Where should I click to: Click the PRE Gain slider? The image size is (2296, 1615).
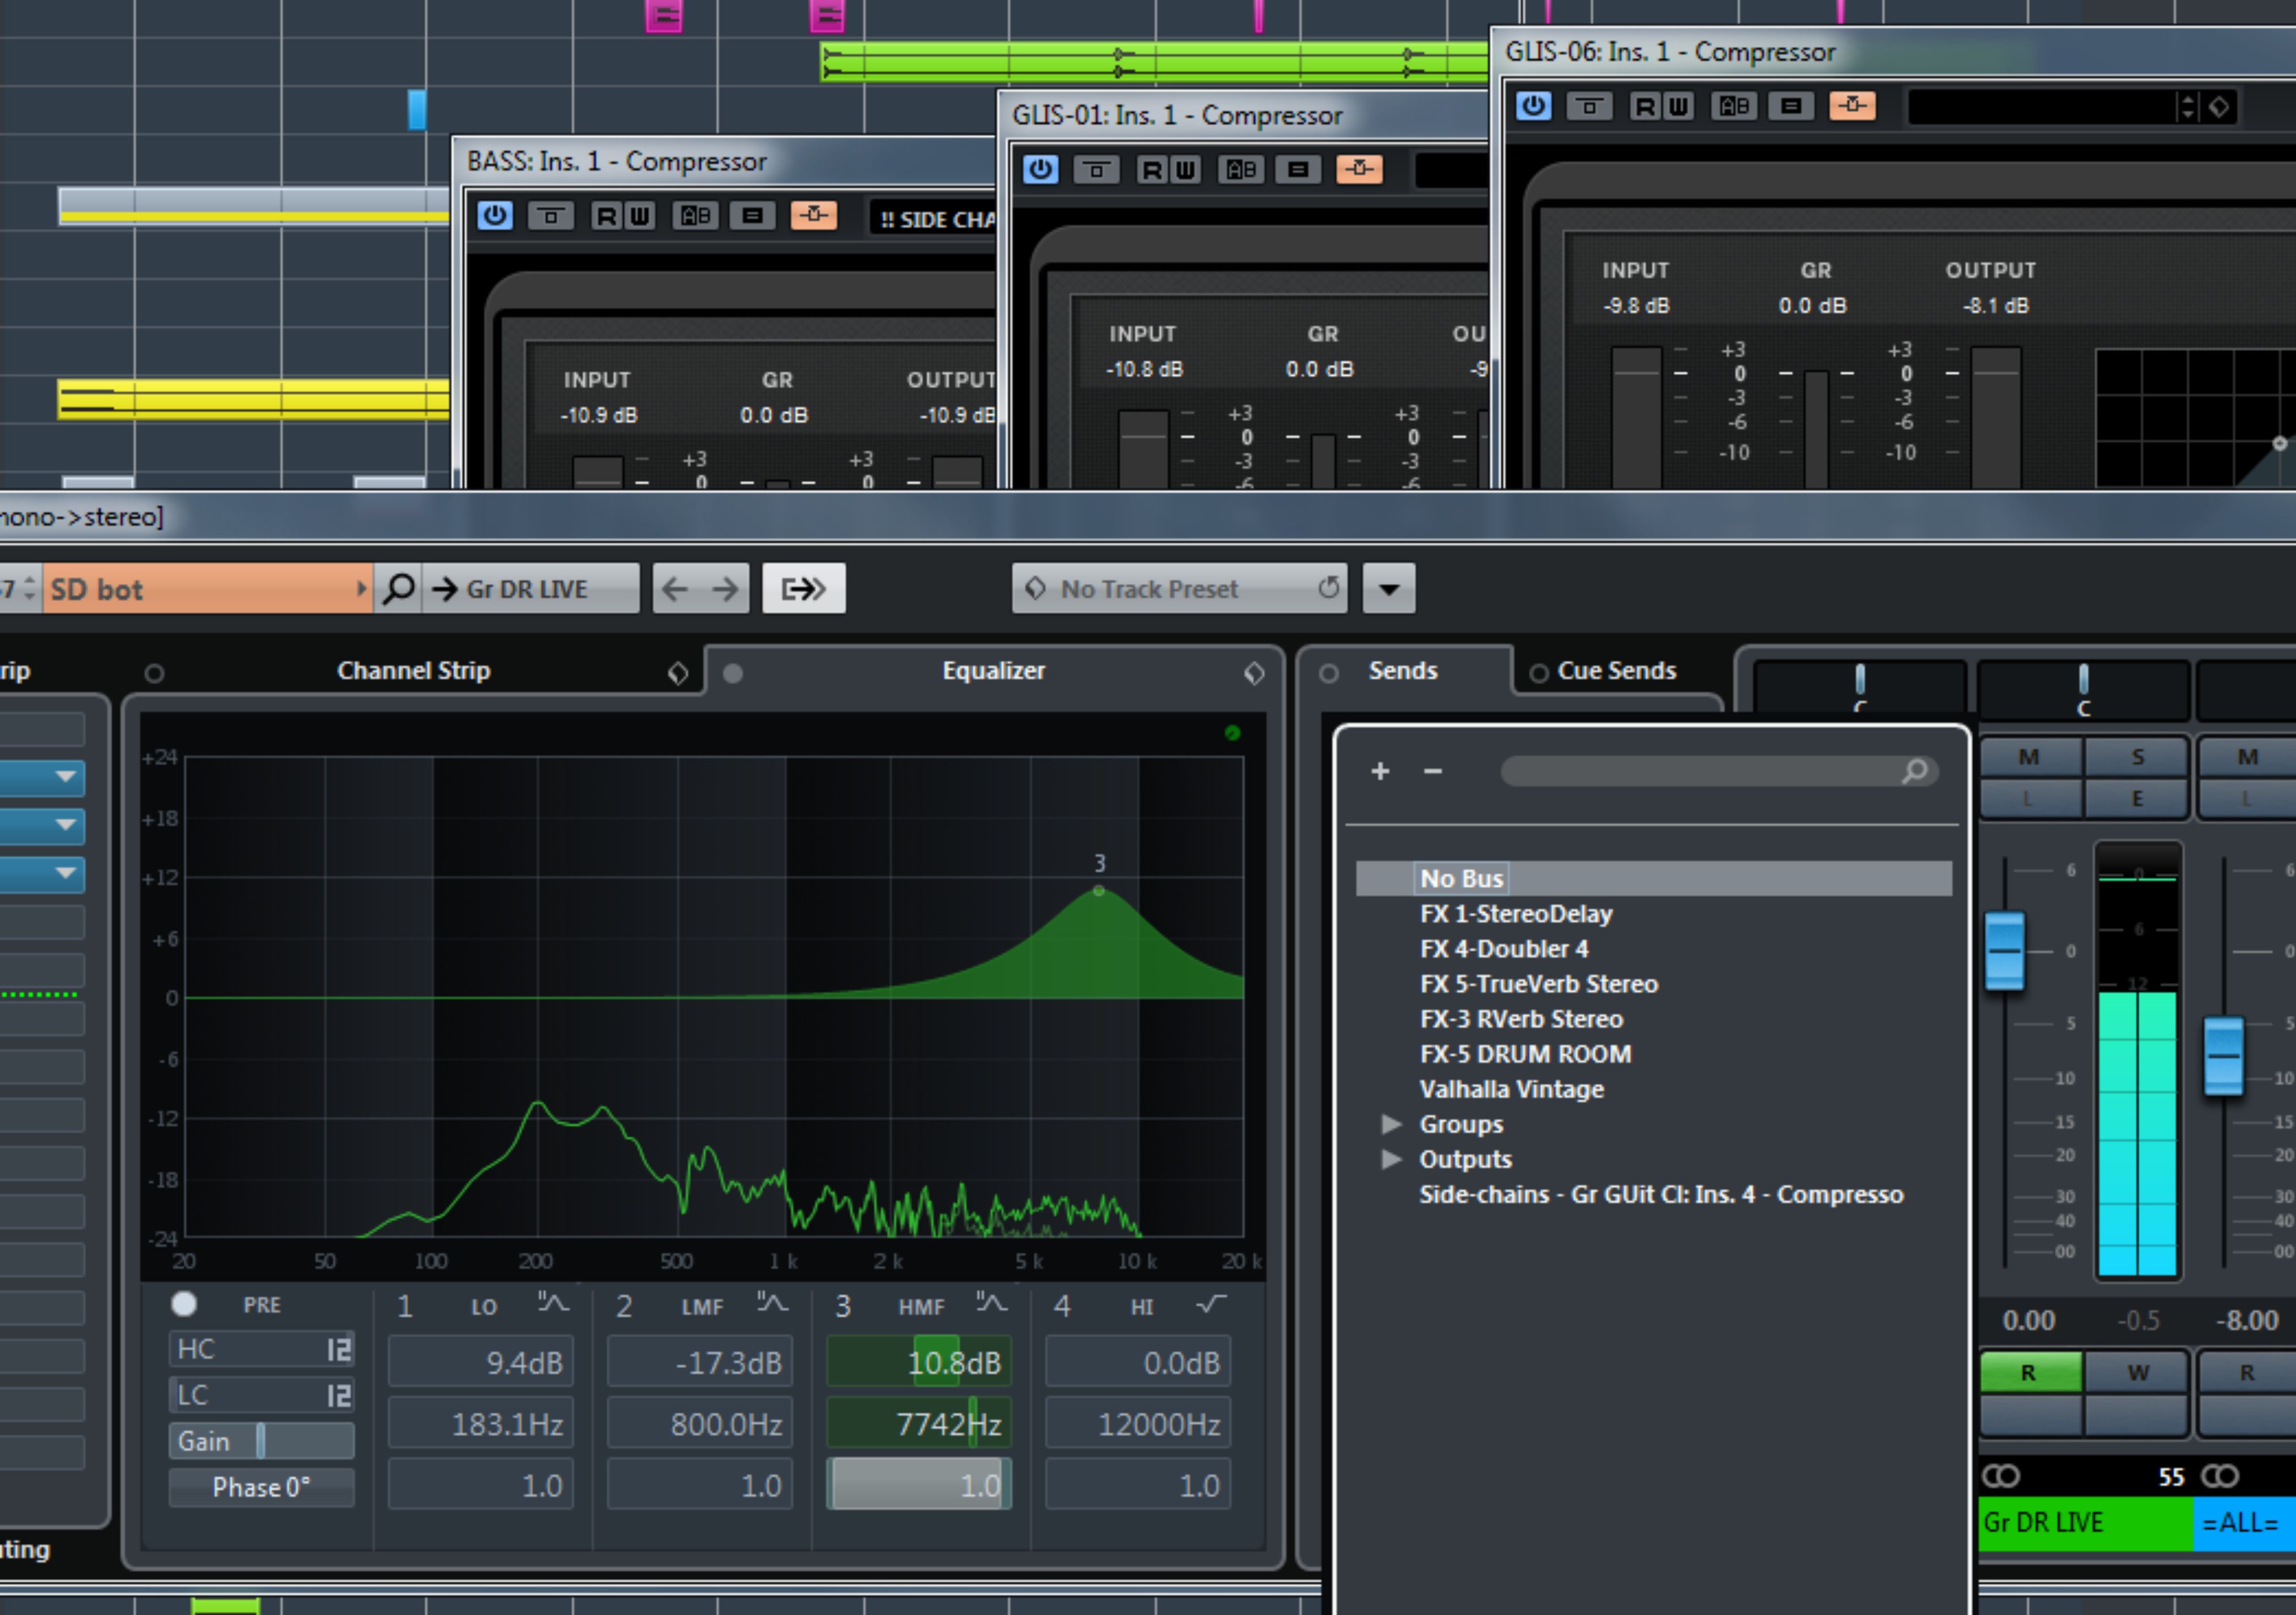pos(261,1441)
